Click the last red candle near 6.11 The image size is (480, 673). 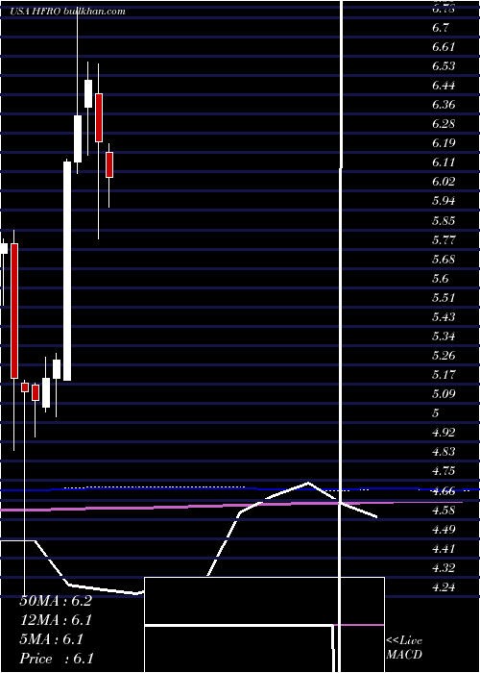coord(109,164)
